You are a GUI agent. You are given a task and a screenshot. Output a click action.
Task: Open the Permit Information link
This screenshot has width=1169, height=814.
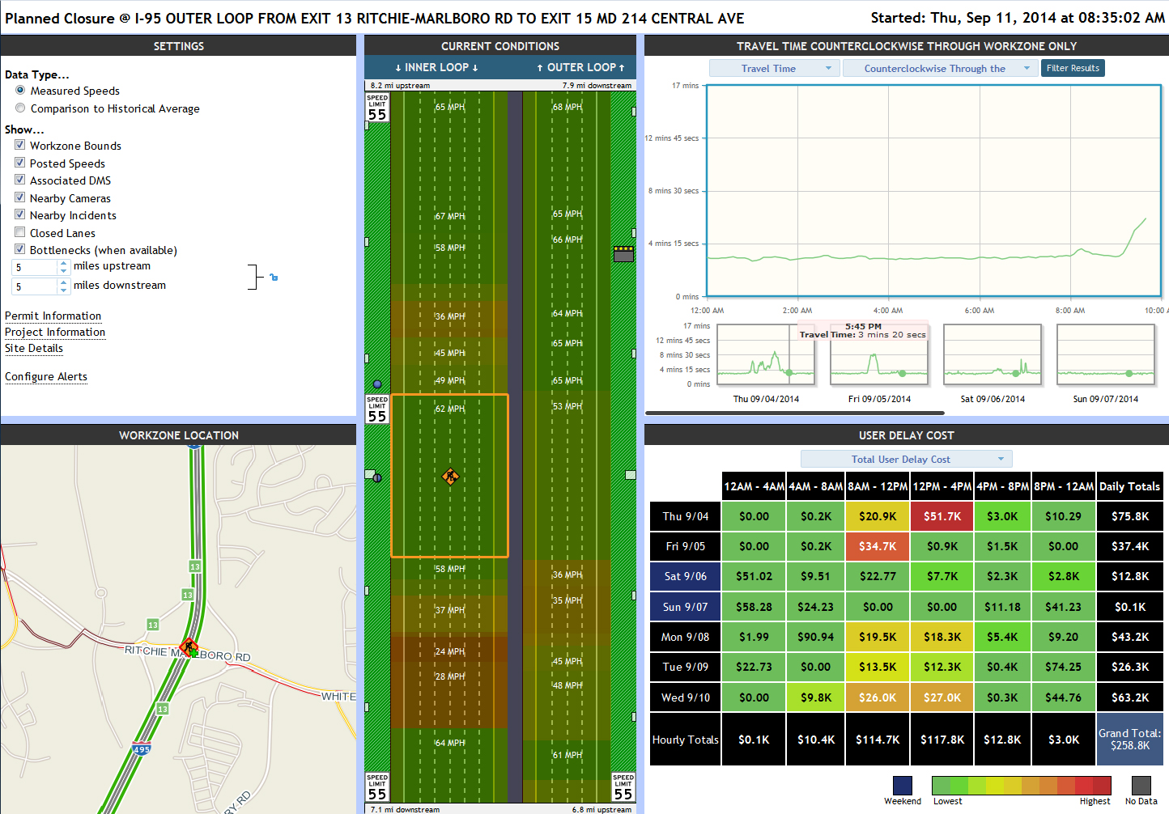tap(53, 316)
